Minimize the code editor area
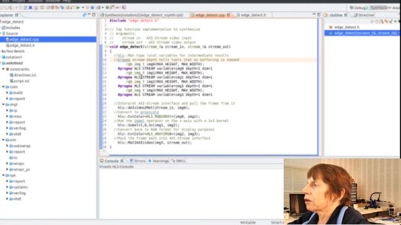This screenshot has height=225, width=401. pyautogui.click(x=314, y=14)
